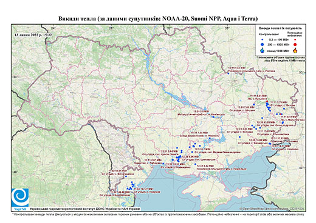
Task: Click the UkrGMI spiral logo
Action: click(20, 198)
